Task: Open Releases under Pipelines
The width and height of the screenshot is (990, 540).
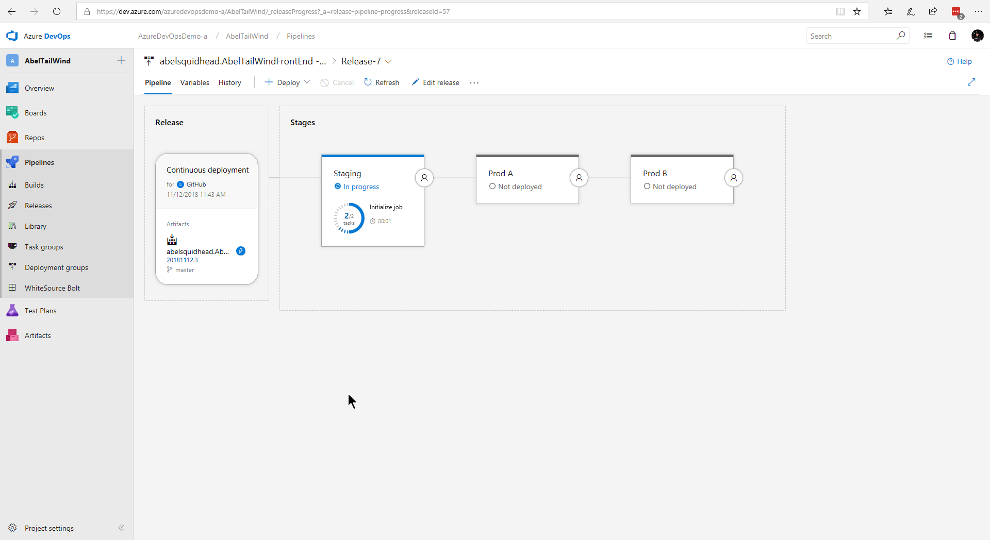Action: click(38, 206)
